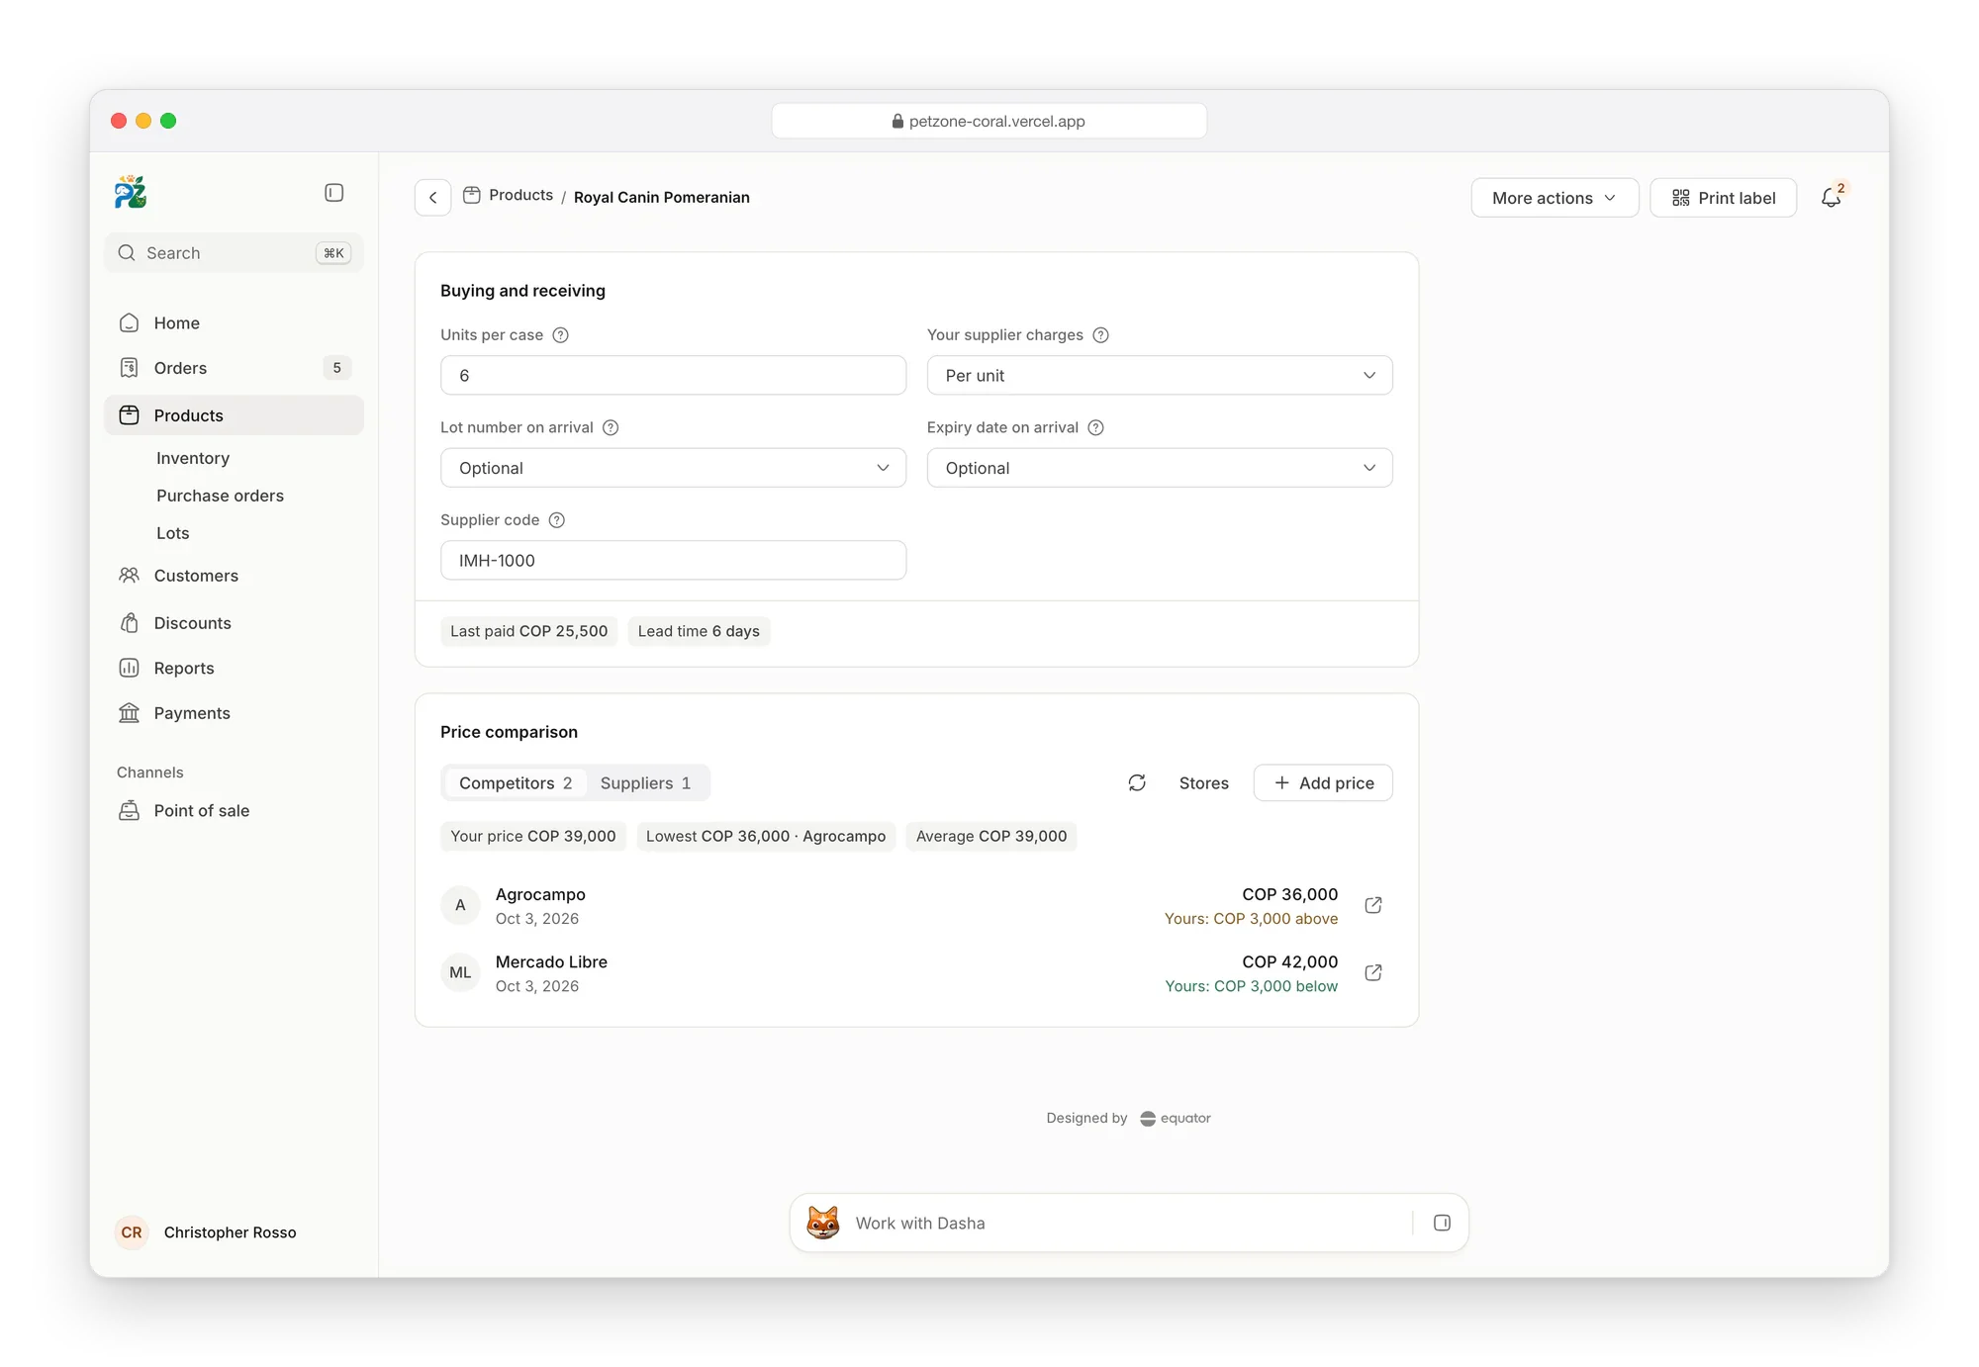The image size is (1979, 1367).
Task: Open Orders in sidebar
Action: pos(234,368)
